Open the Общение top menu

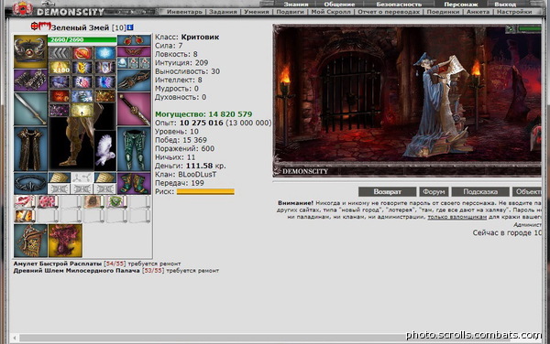[x=339, y=5]
